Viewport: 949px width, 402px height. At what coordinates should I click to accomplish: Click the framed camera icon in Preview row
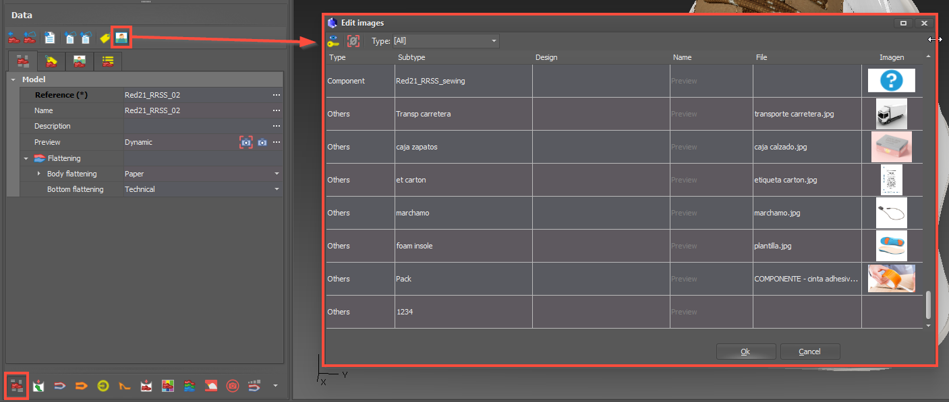point(246,142)
